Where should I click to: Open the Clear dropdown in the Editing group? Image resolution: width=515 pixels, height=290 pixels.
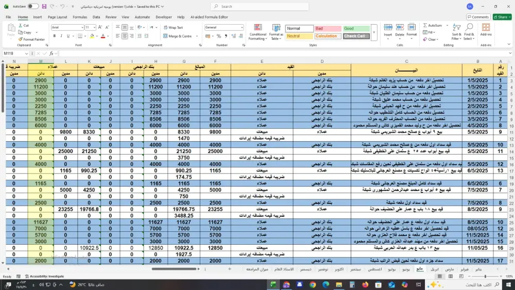[x=431, y=39]
